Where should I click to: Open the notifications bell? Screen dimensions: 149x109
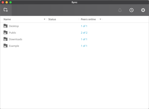[x=120, y=10]
